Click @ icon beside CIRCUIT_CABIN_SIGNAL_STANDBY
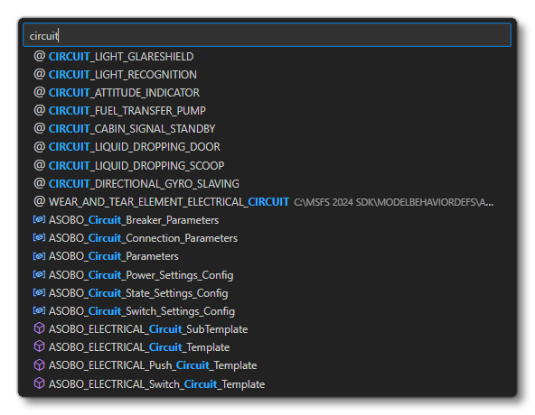 pos(39,128)
